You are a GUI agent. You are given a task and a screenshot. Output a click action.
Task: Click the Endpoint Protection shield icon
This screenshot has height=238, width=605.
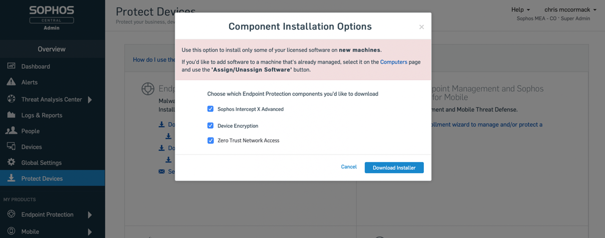tap(11, 214)
